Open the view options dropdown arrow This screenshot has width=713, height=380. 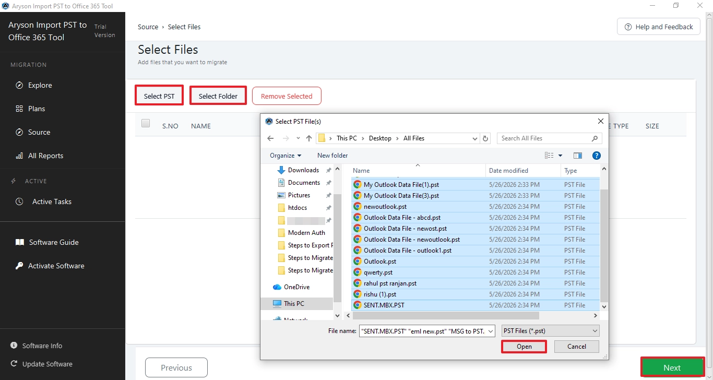561,156
